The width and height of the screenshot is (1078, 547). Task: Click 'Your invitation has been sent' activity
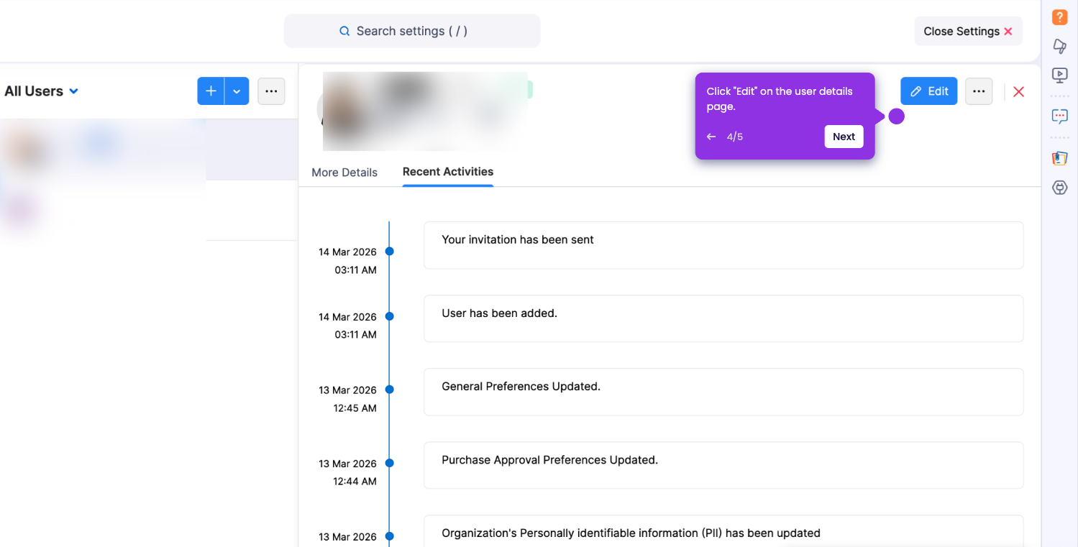[723, 245]
